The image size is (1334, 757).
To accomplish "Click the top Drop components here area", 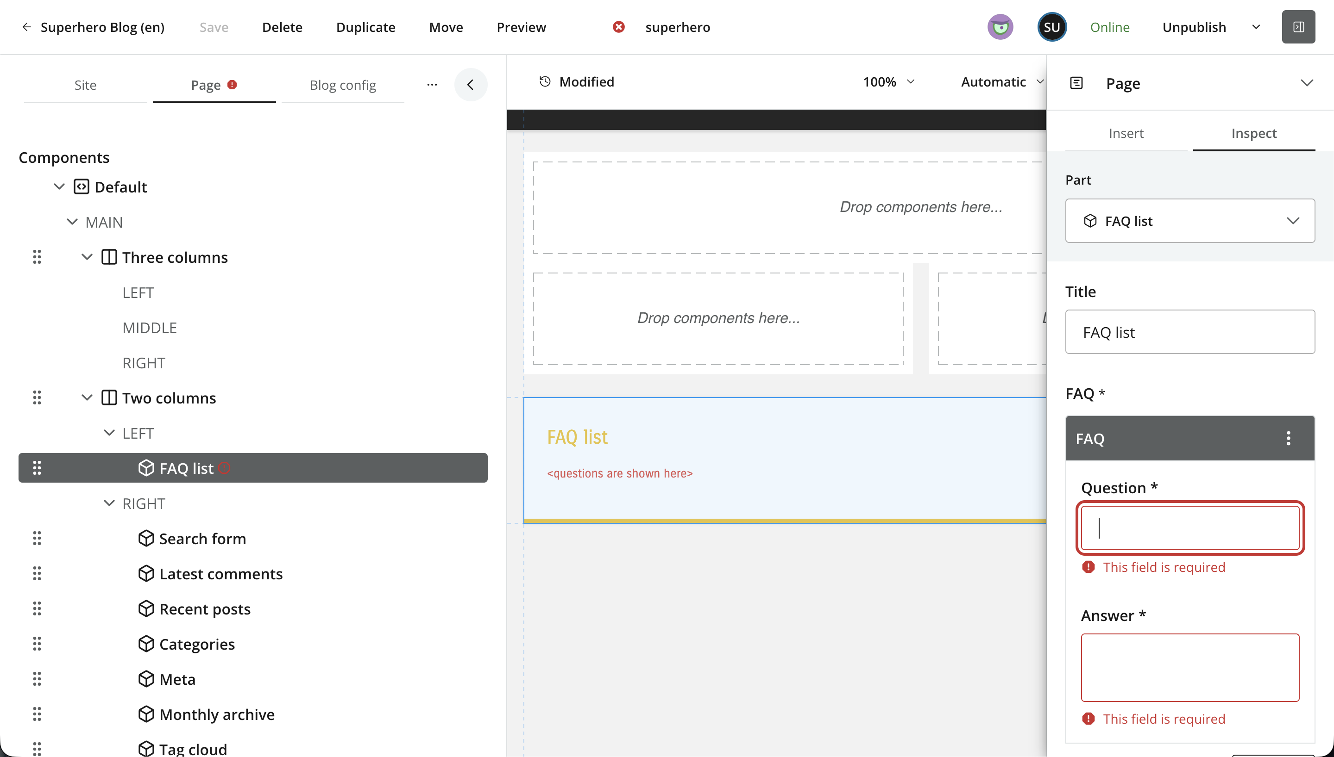I will pos(789,207).
